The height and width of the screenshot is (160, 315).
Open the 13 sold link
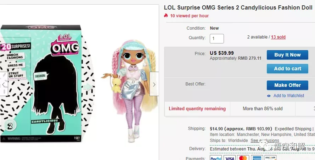tap(278, 37)
